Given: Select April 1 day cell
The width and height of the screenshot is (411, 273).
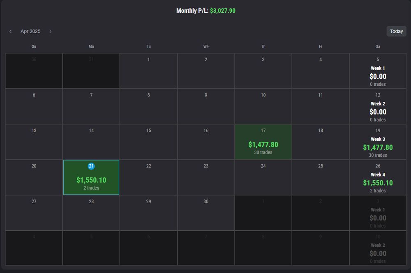Looking at the screenshot, I should coord(149,71).
